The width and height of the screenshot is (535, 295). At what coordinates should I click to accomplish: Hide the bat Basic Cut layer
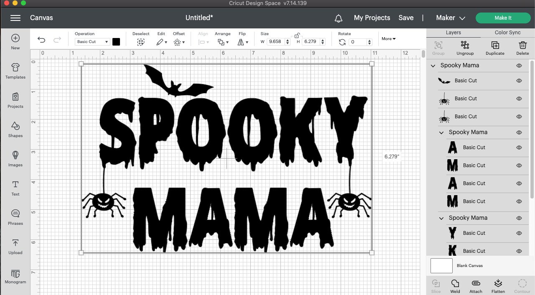coord(519,81)
